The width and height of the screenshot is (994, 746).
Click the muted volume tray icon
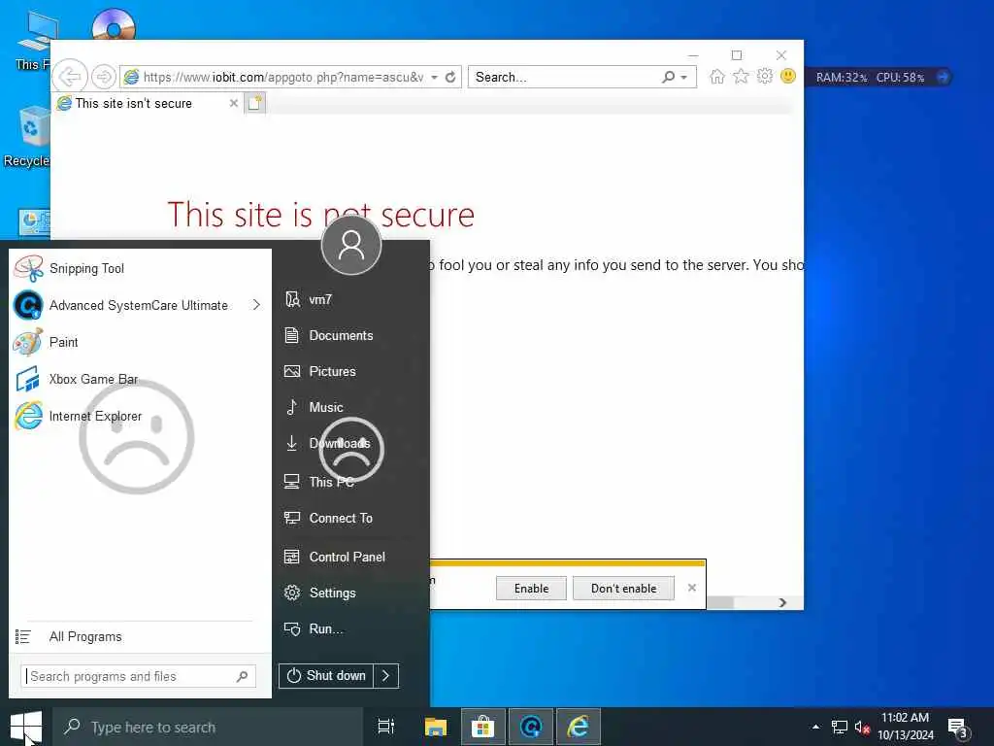pyautogui.click(x=862, y=728)
